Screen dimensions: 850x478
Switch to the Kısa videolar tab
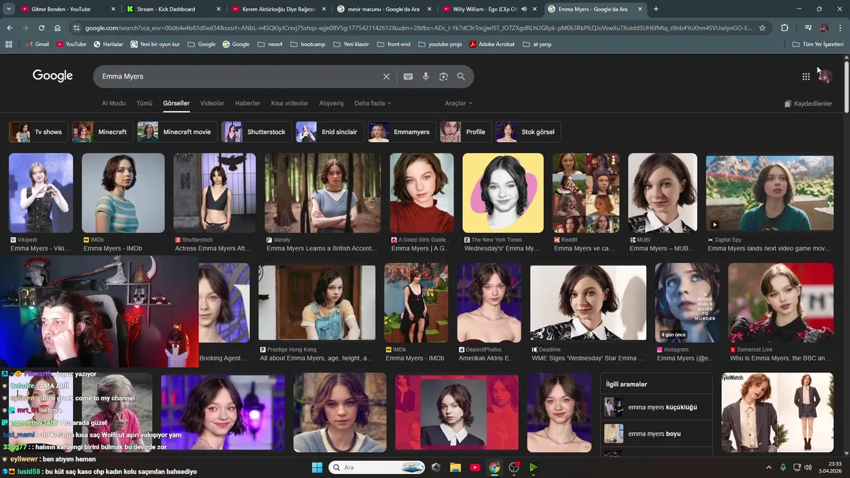[x=290, y=103]
